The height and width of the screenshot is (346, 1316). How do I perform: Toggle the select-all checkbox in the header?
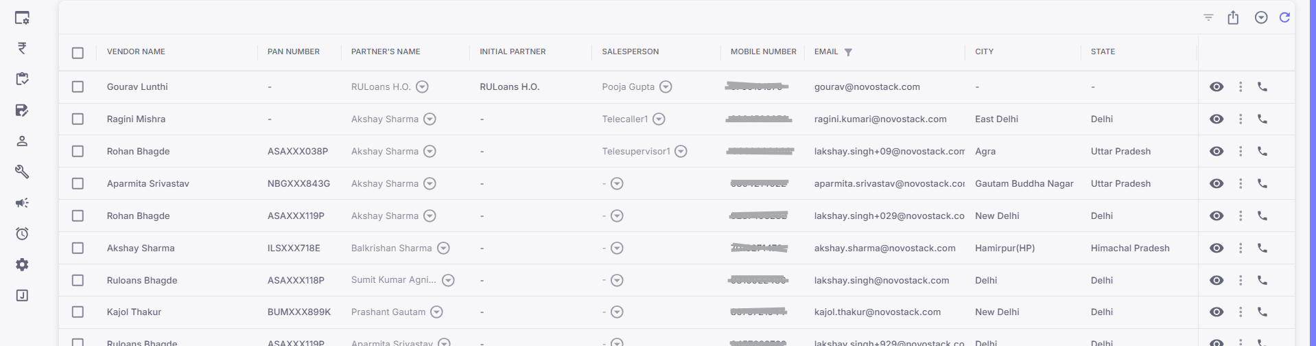[78, 53]
